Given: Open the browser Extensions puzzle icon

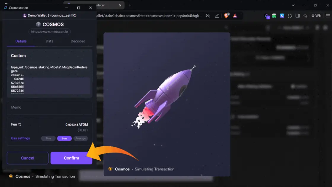Looking at the screenshot, I should (x=290, y=16).
